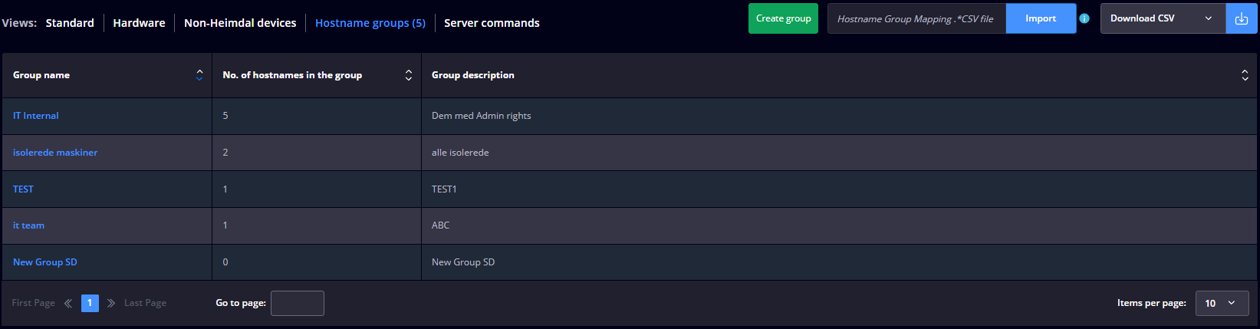Open the TEST group link
This screenshot has height=329, width=1260.
(x=23, y=189)
